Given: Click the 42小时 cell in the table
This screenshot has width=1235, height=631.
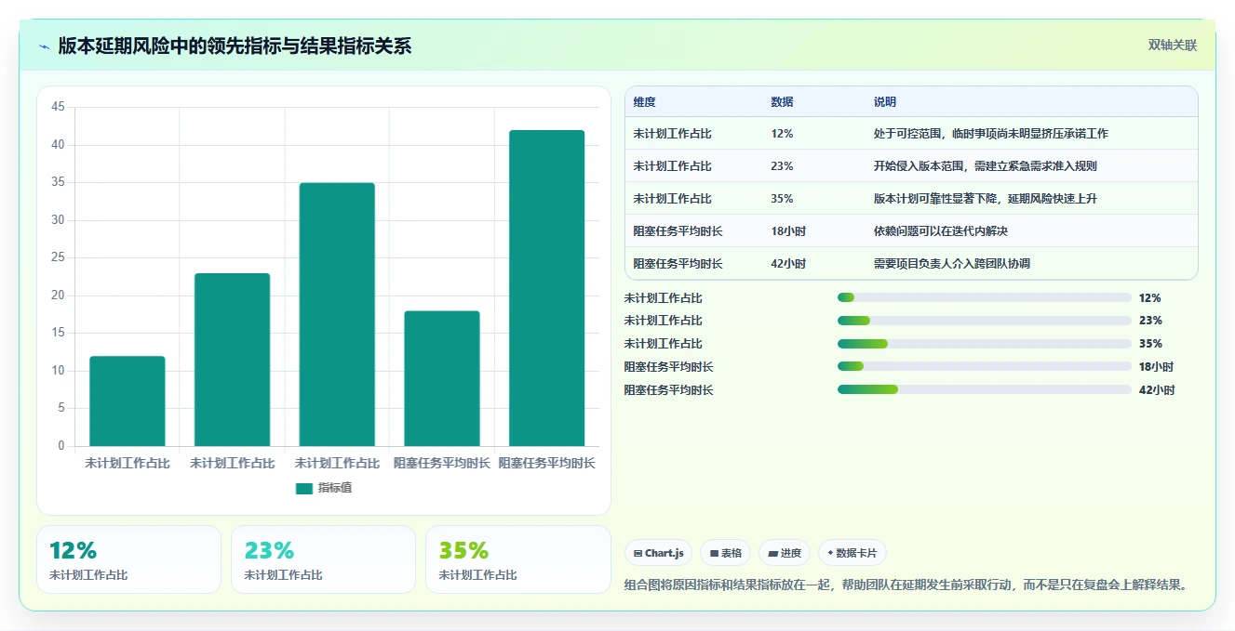Looking at the screenshot, I should coord(788,264).
